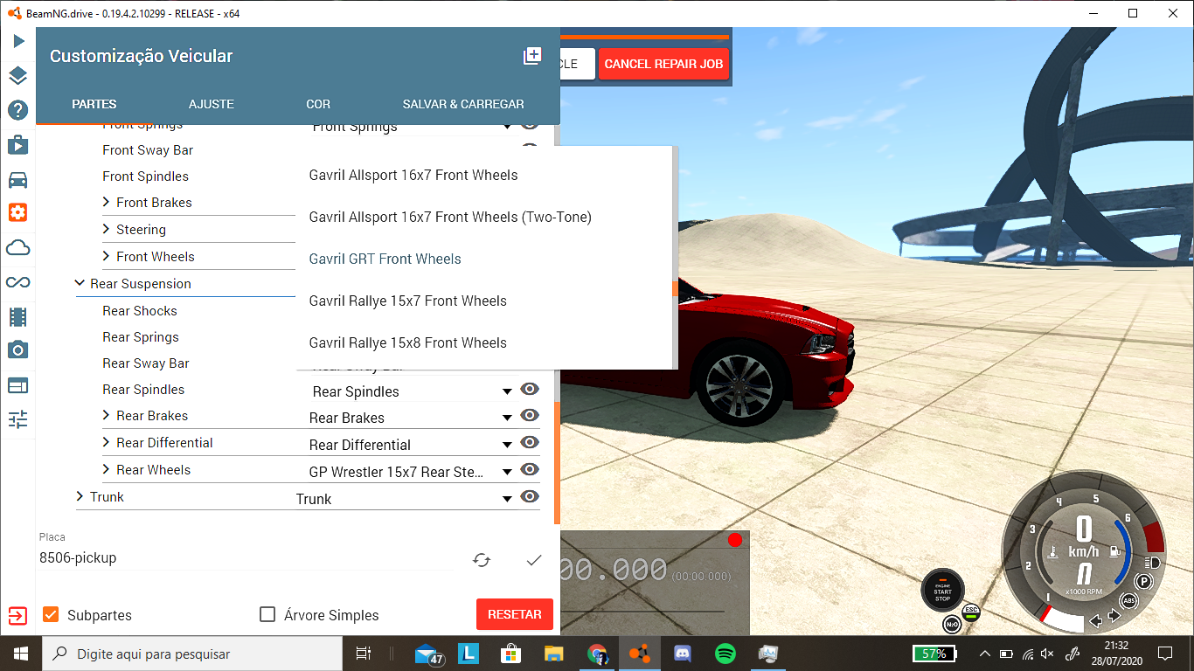Click the license plate refresh icon
Image resolution: width=1194 pixels, height=671 pixels.
click(482, 560)
